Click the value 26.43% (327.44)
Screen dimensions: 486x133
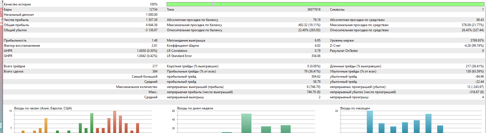click(x=473, y=30)
